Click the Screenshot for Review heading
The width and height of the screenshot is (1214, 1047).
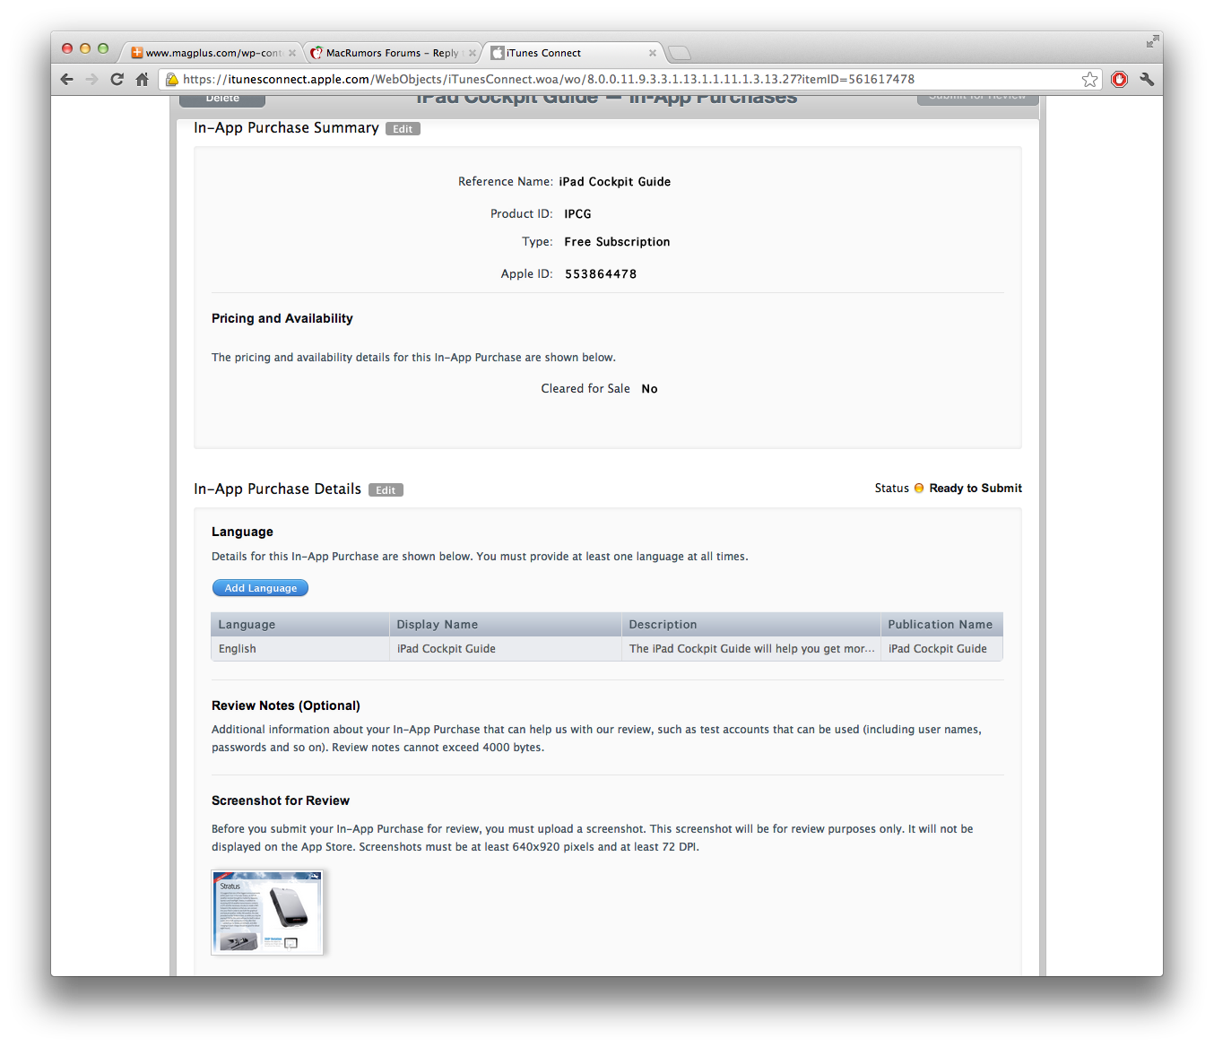click(x=281, y=800)
